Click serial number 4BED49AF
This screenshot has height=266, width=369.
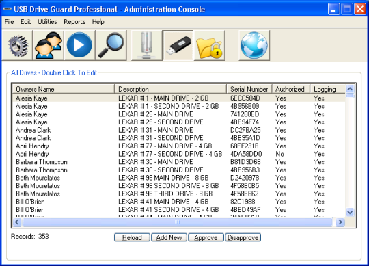click(x=245, y=209)
